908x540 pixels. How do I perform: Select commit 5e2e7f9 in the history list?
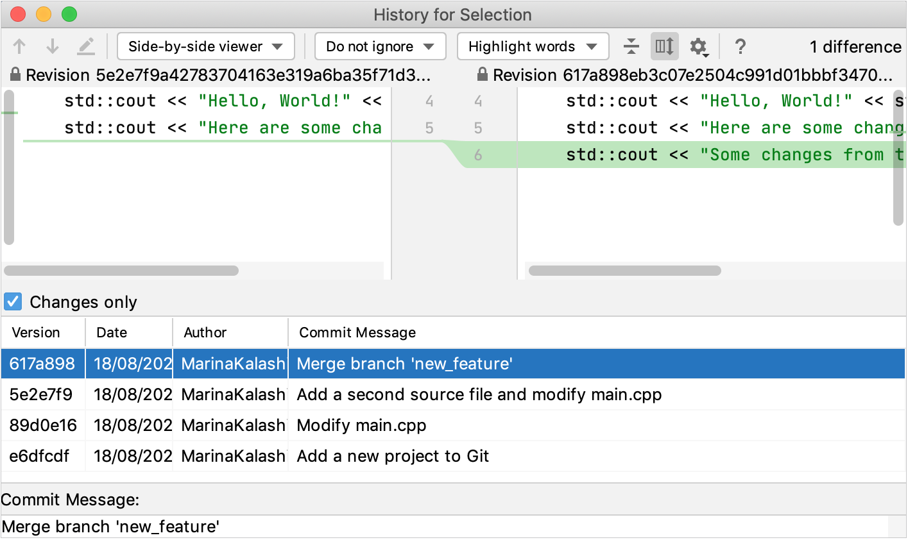pos(42,394)
